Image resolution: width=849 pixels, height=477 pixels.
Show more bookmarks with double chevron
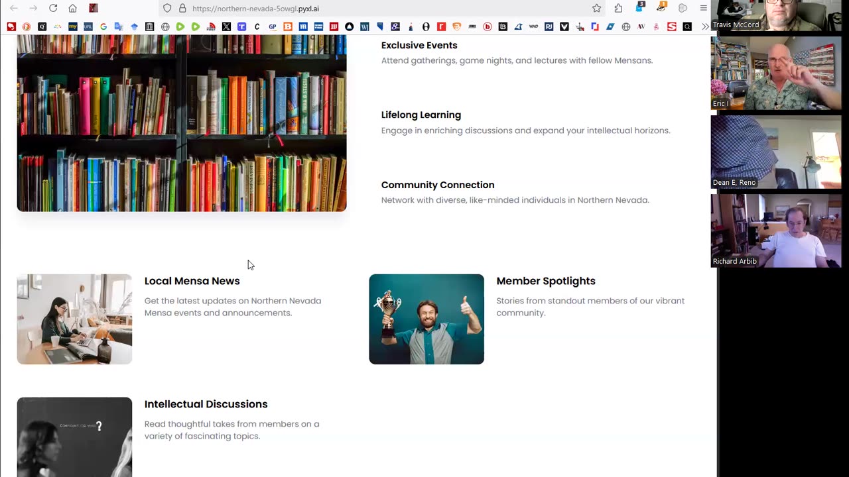point(705,26)
